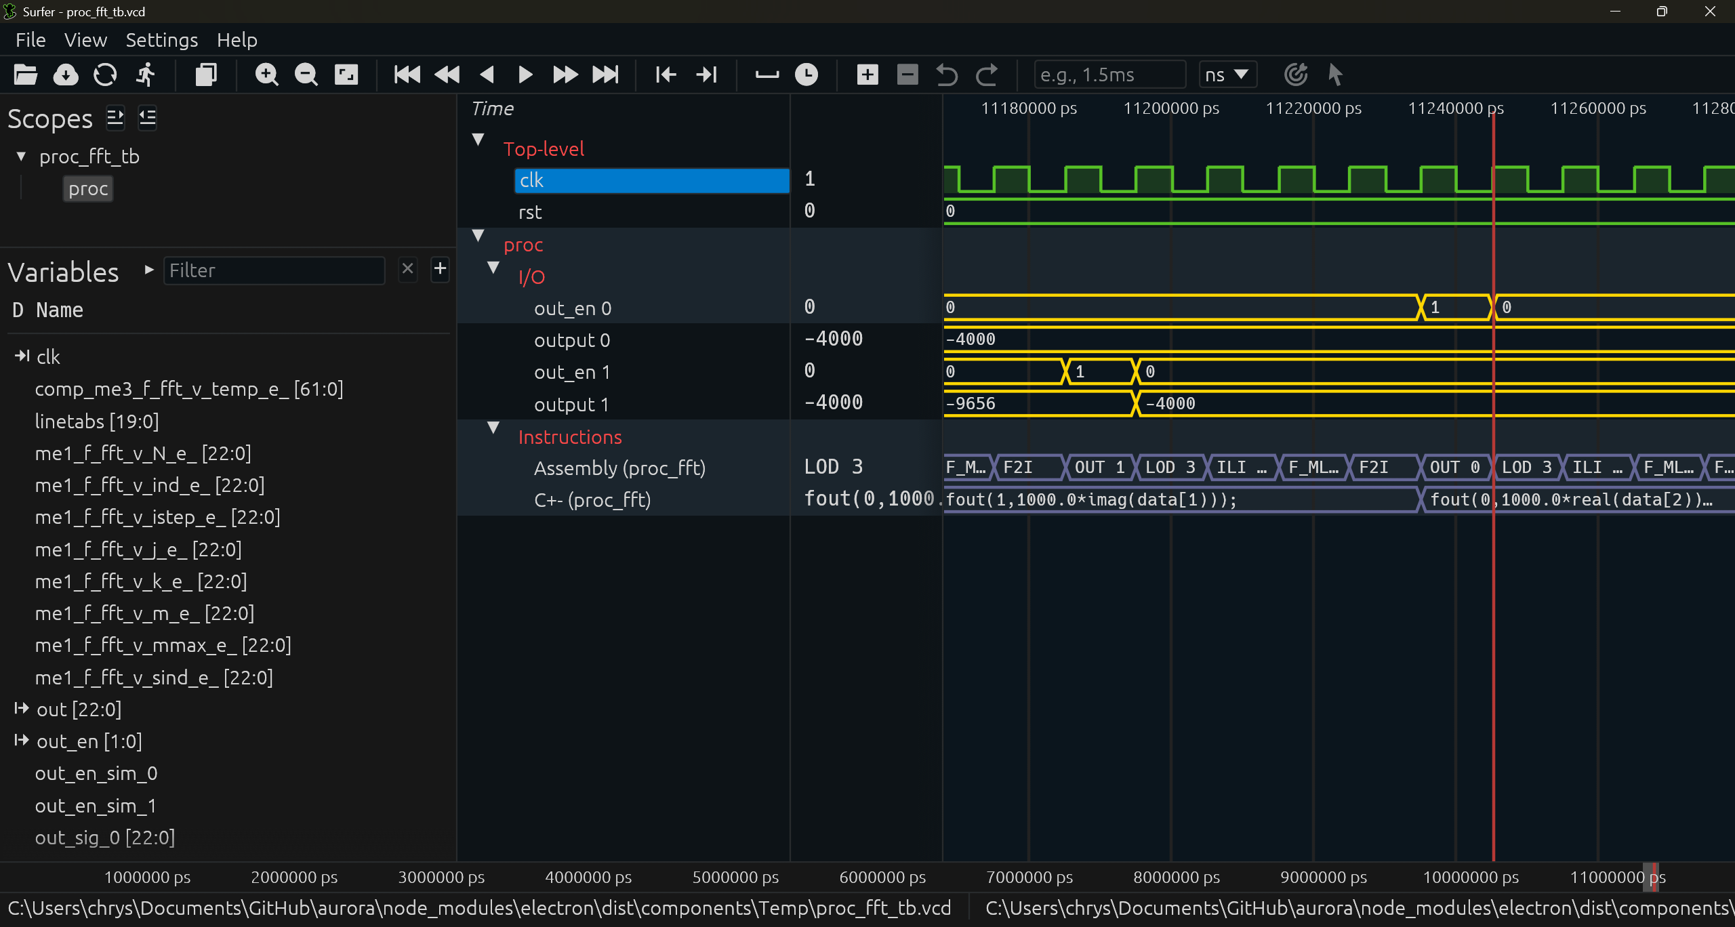Click the minus box toolbar icon
Image resolution: width=1735 pixels, height=927 pixels.
pos(907,75)
